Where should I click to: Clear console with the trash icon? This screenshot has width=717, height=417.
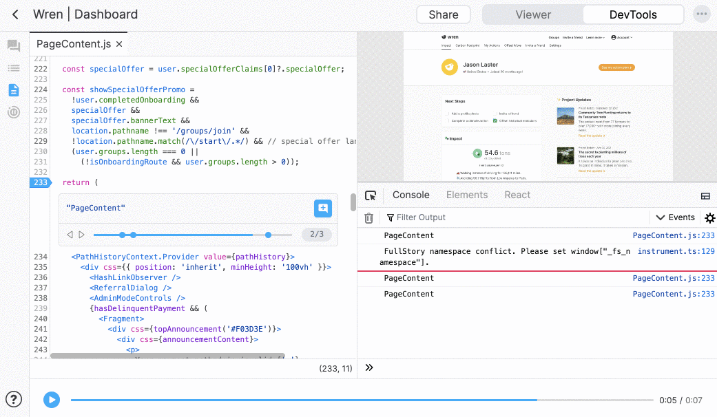(x=368, y=218)
